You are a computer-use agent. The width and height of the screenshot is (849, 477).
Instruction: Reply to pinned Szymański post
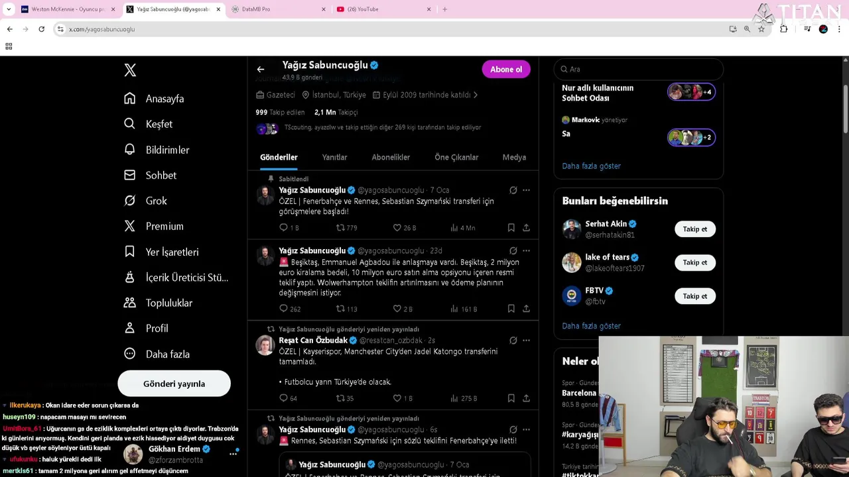[x=289, y=228]
